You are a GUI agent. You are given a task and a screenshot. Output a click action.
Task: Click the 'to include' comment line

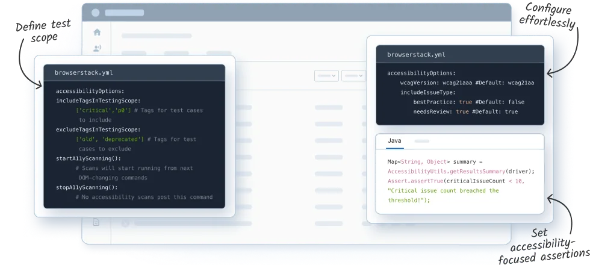pos(95,120)
